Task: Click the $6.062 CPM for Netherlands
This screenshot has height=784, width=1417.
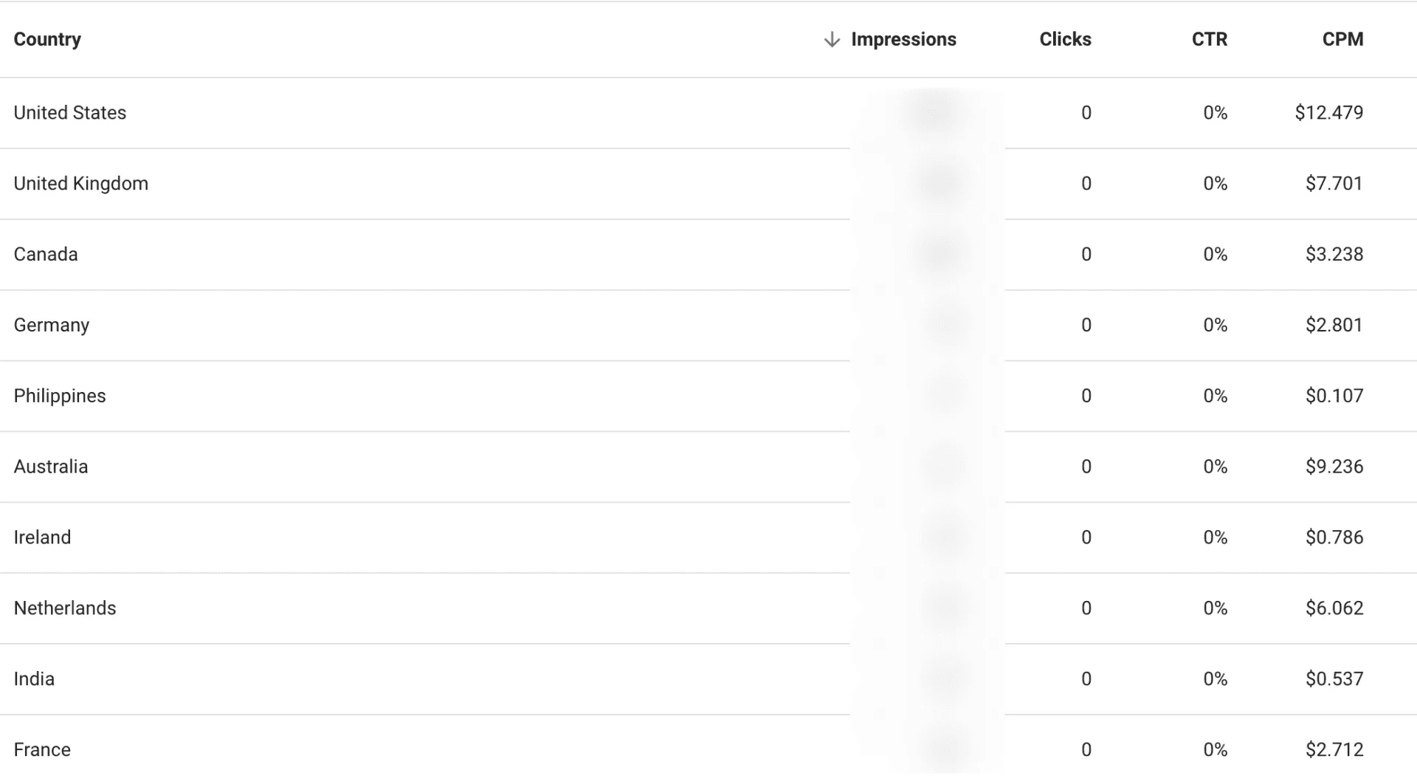Action: click(1334, 608)
